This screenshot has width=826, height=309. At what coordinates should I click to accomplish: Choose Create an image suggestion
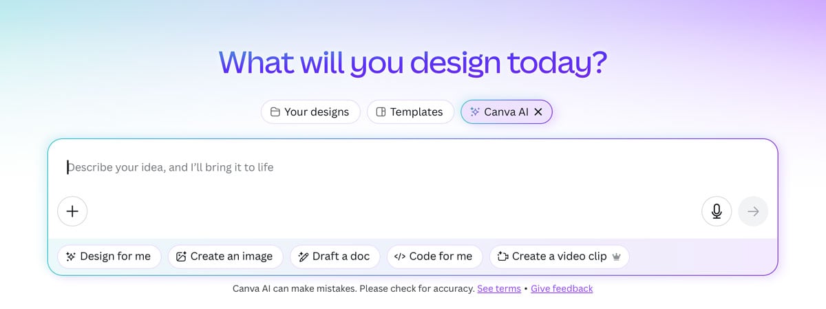coord(225,257)
